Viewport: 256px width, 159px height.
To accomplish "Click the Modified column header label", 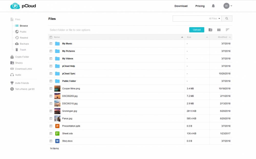I will pos(222,37).
